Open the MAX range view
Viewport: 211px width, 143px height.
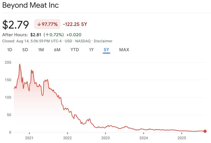point(124,50)
